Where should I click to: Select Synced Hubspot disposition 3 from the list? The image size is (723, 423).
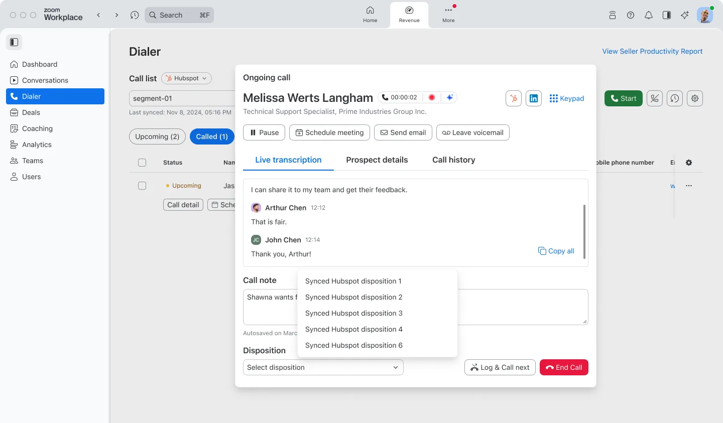coord(353,313)
